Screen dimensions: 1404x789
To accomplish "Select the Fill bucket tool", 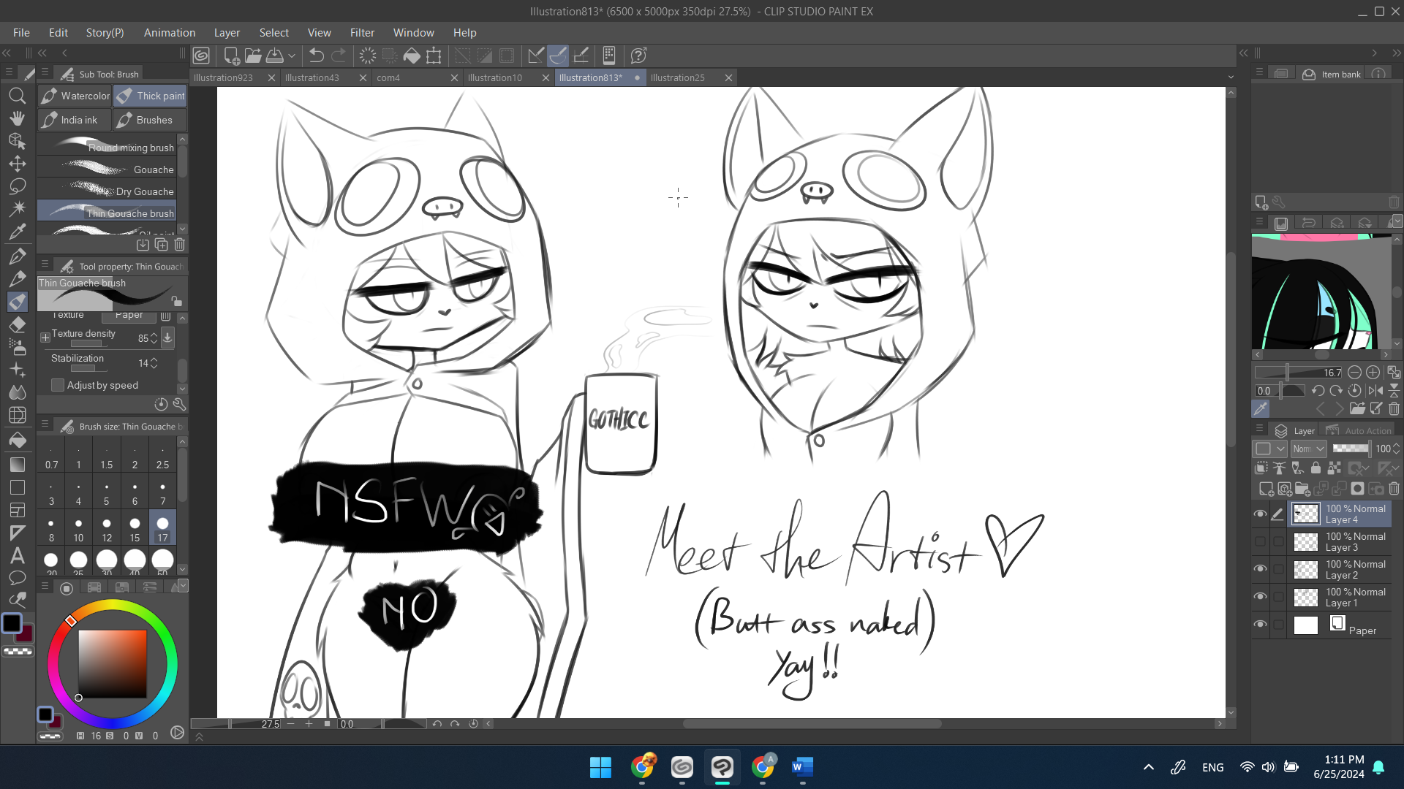I will point(18,441).
